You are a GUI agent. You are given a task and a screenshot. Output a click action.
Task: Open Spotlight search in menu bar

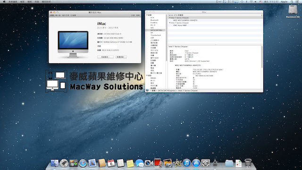pyautogui.click(x=292, y=1)
